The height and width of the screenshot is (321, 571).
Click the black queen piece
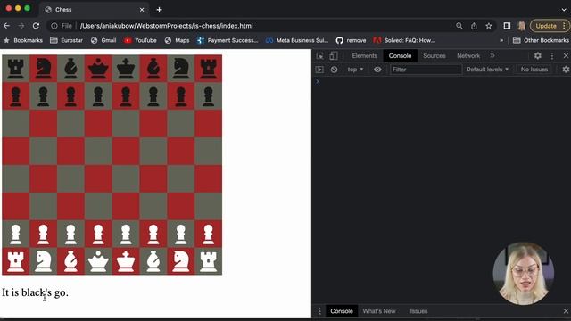click(x=98, y=69)
